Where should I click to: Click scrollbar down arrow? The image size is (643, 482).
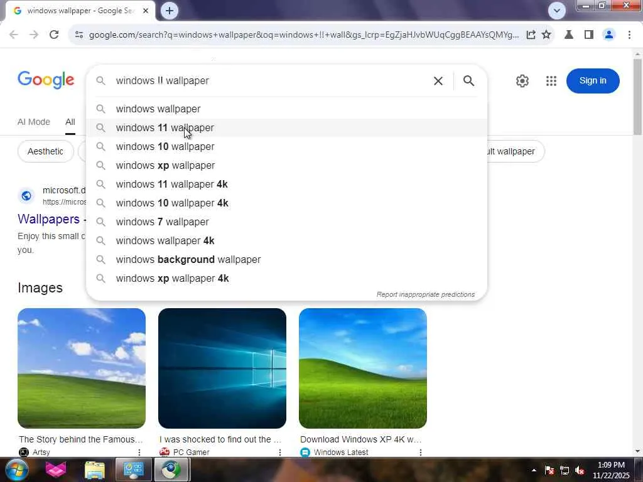637,451
